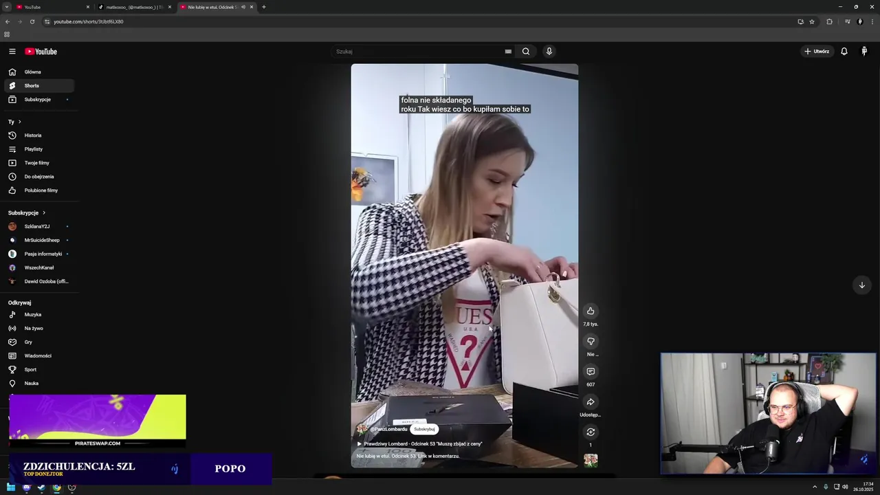This screenshot has height=495, width=880.
Task: Open Polubione filmy in the sidebar
Action: tap(38, 190)
